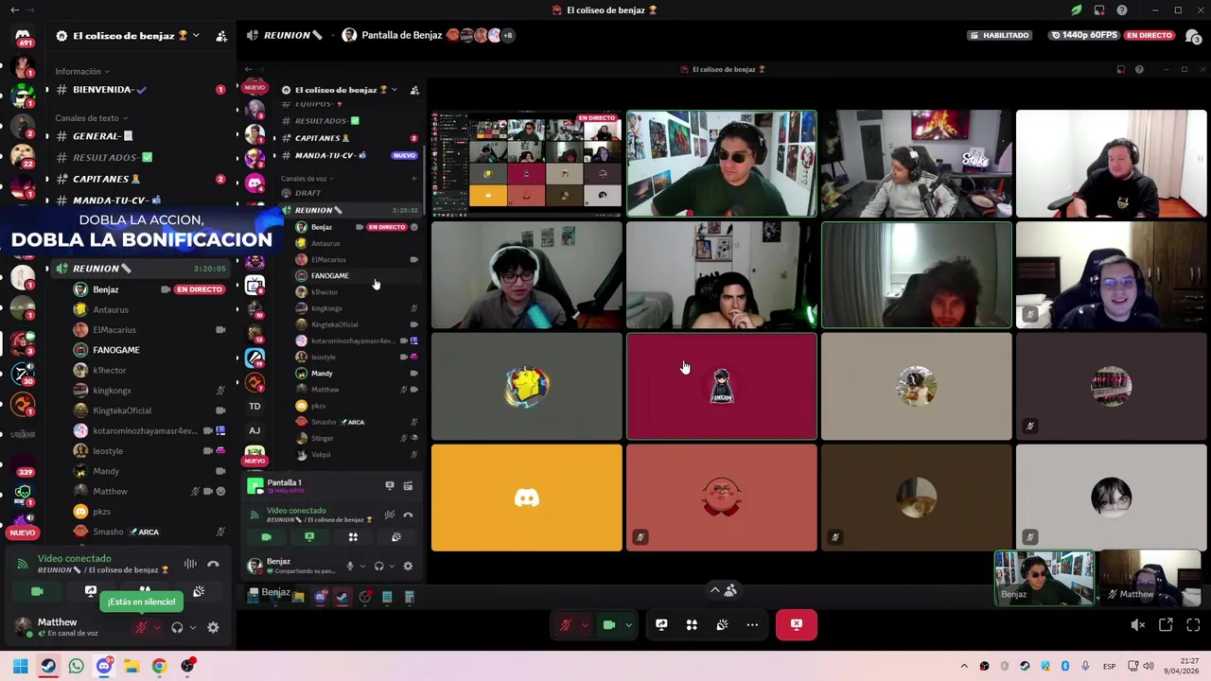The height and width of the screenshot is (681, 1211).
Task: Hang up via phone icon beside Video conectado
Action: 213,564
